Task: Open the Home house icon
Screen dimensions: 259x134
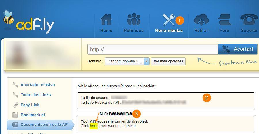Action: (x=106, y=19)
